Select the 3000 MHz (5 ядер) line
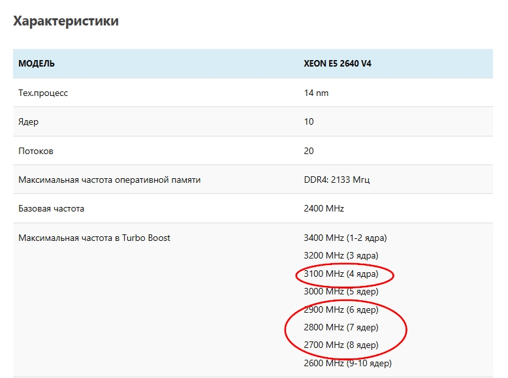This screenshot has height=378, width=508. click(x=341, y=291)
